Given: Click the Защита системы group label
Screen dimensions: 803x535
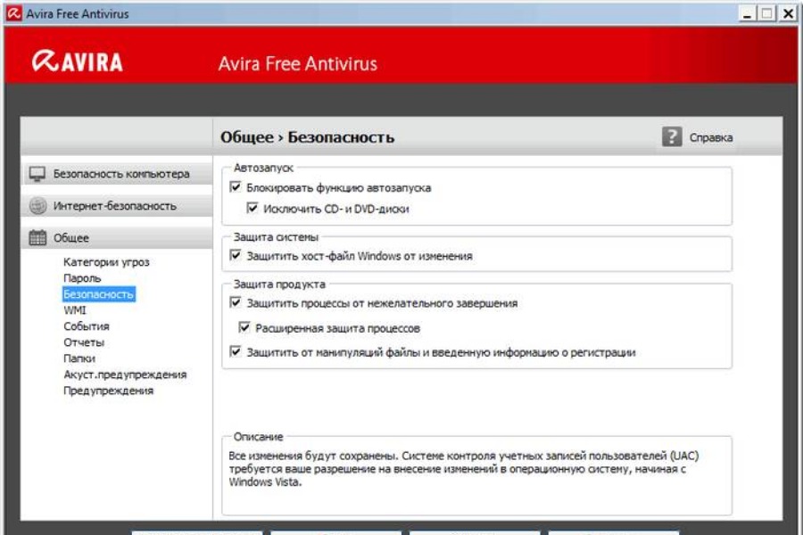Looking at the screenshot, I should (276, 237).
